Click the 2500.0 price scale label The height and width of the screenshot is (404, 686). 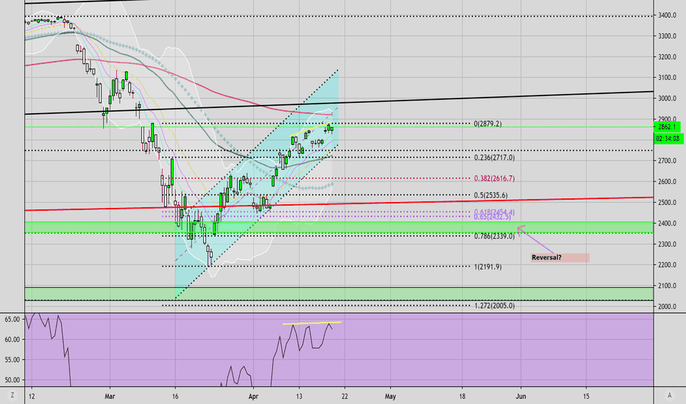coord(667,203)
